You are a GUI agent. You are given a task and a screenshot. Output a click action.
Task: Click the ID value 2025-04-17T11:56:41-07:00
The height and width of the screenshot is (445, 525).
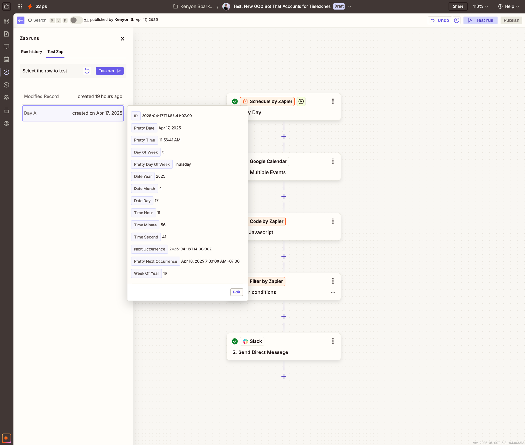[x=167, y=116]
